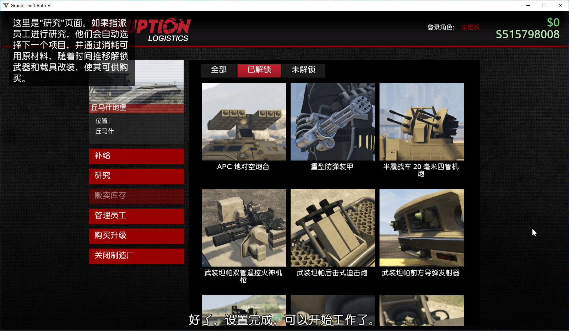Click the 某组织 logged-in role name
The image size is (569, 331).
[x=471, y=27]
